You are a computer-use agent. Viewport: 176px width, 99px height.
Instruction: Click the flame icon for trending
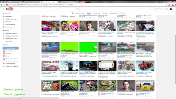tap(4, 19)
